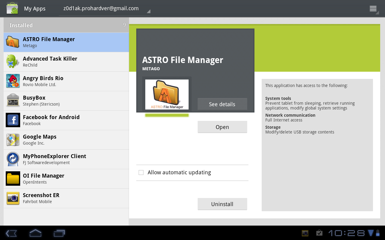Screen dimensions: 385x240
Task: Tap the MyPhoneExplorer Client icon
Action: [13, 159]
